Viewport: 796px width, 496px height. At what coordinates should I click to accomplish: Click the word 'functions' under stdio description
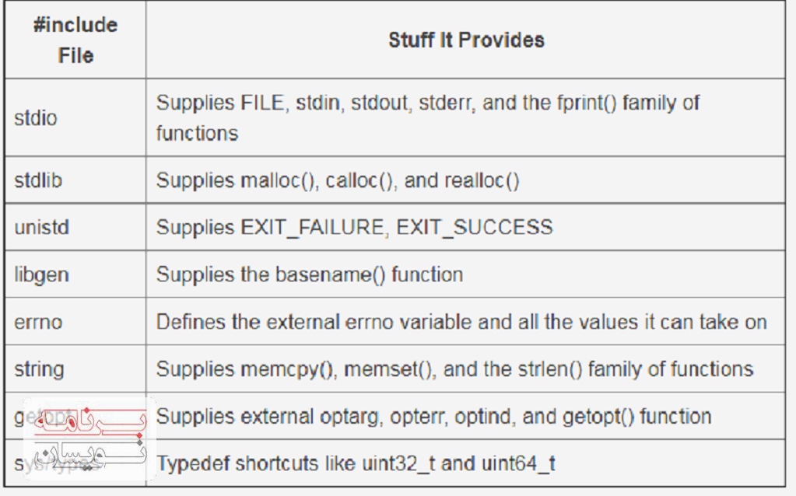pyautogui.click(x=197, y=134)
